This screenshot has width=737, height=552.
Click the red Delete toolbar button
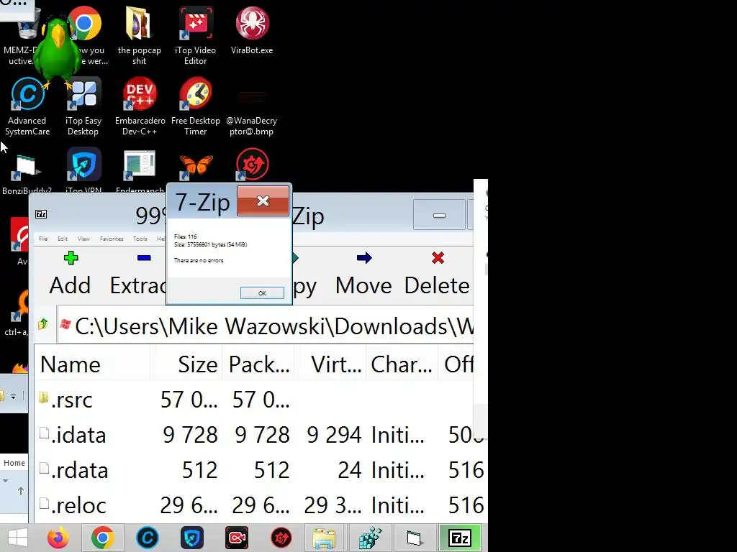[x=437, y=273]
